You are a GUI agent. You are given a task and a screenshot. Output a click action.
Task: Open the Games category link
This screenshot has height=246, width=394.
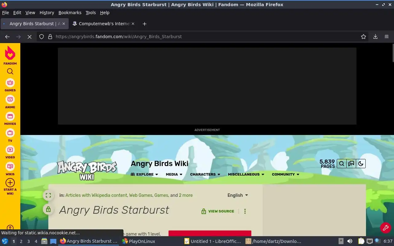pos(161,195)
